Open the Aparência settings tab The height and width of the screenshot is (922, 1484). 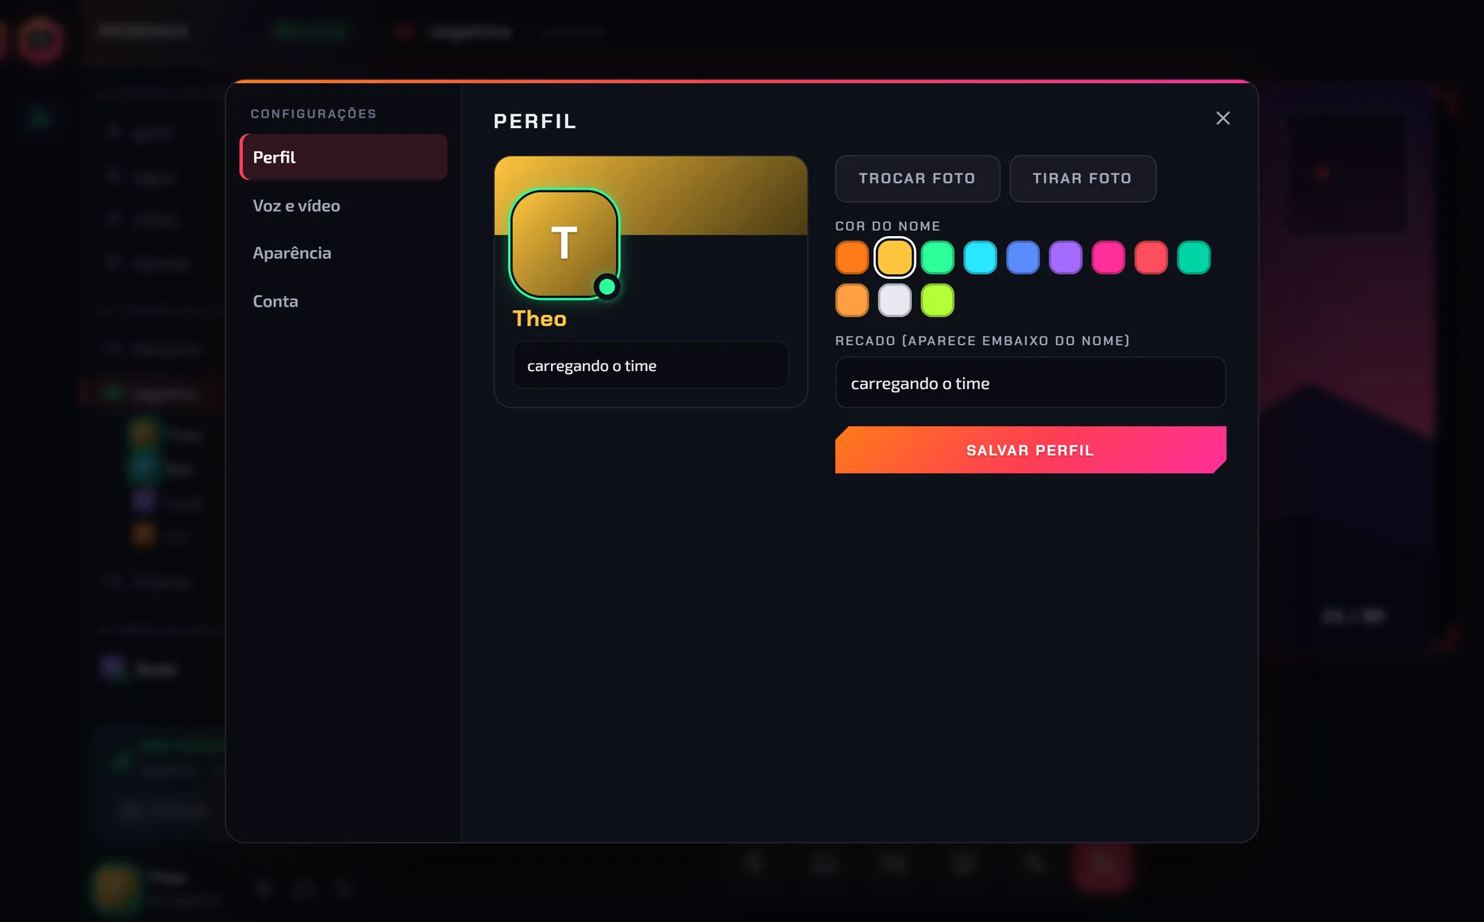[343, 253]
